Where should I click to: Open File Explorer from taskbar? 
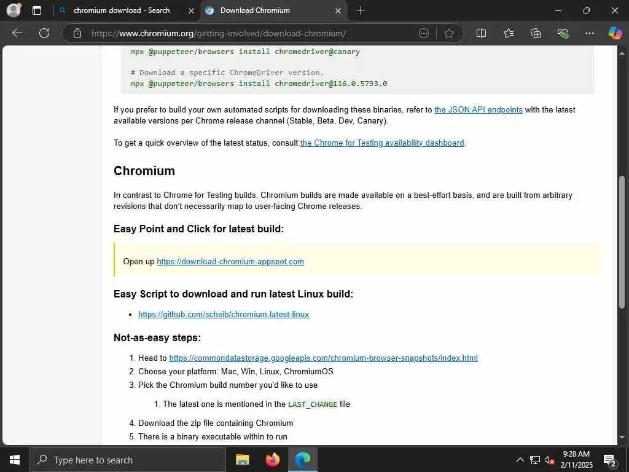tap(242, 460)
